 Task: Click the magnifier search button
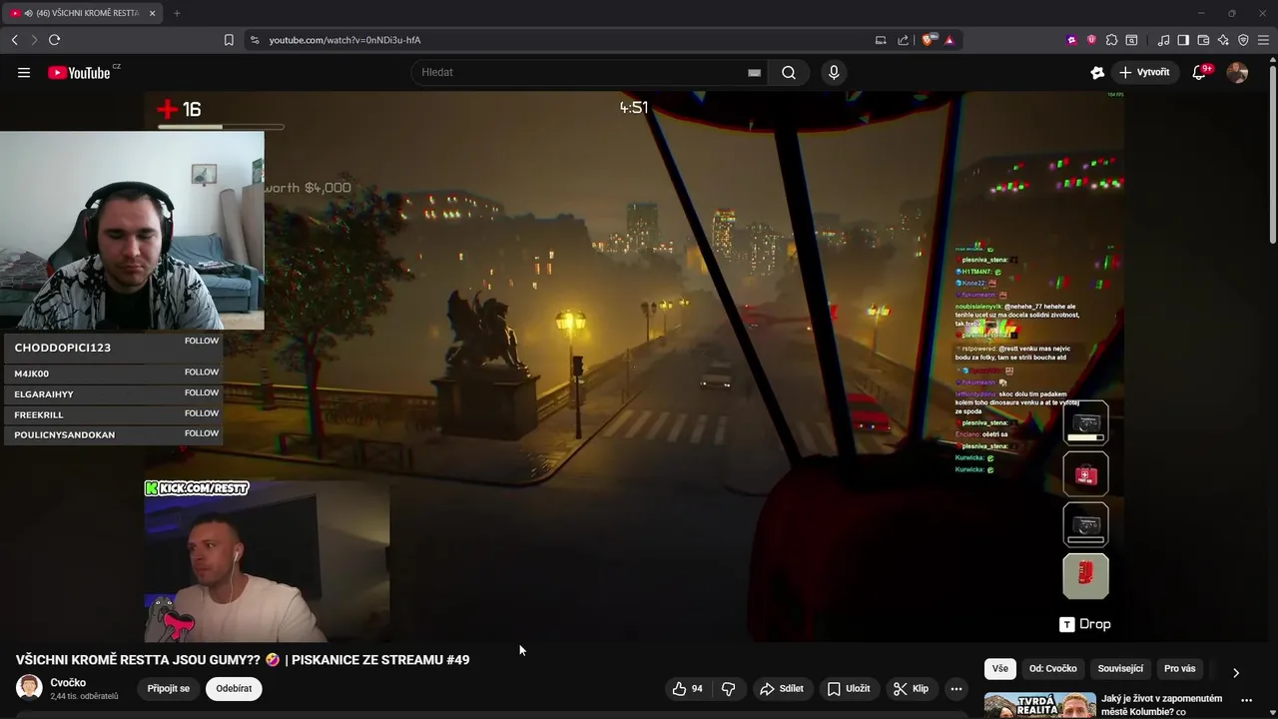[x=789, y=72]
